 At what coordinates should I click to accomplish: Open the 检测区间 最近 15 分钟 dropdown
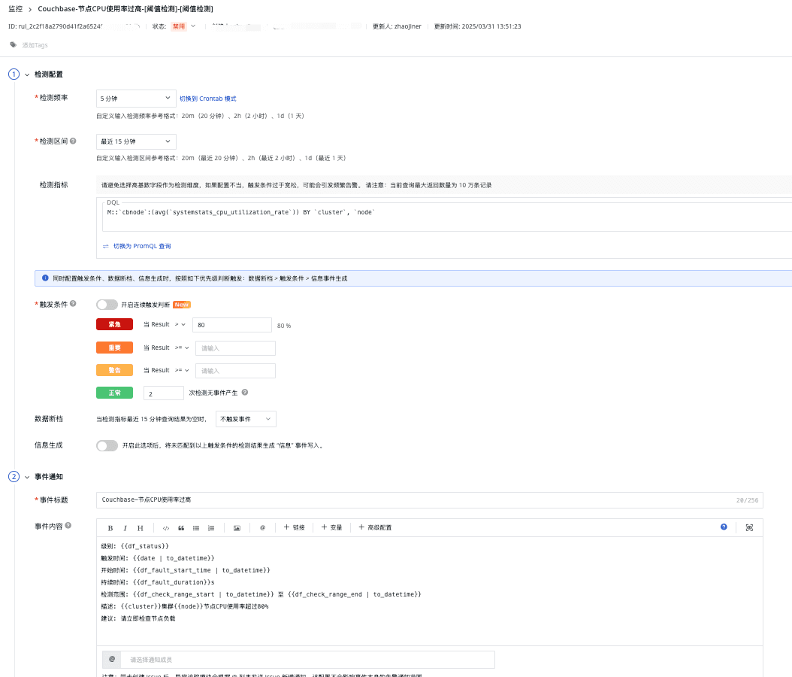click(x=136, y=141)
